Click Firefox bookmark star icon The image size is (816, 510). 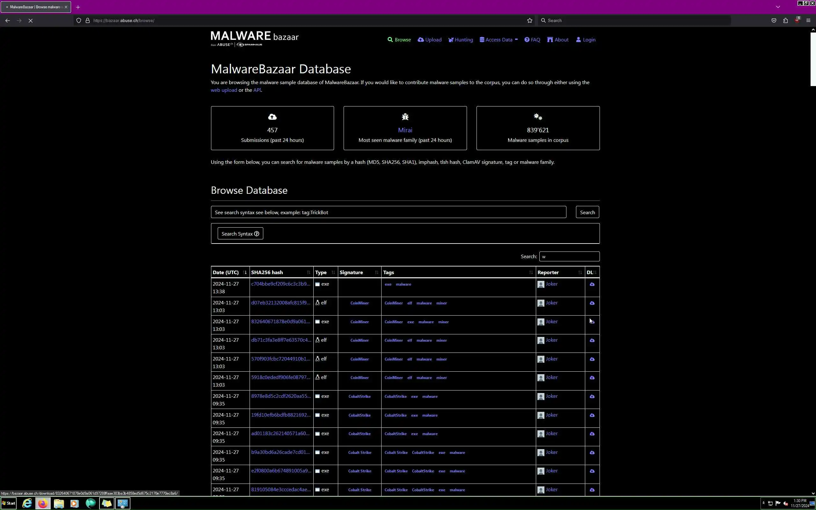529,21
